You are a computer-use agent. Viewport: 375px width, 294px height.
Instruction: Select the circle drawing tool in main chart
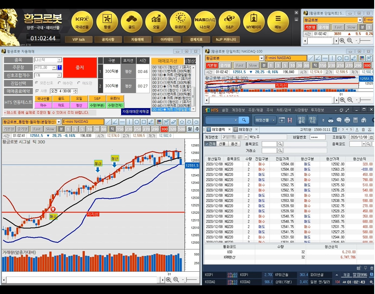tap(137, 122)
